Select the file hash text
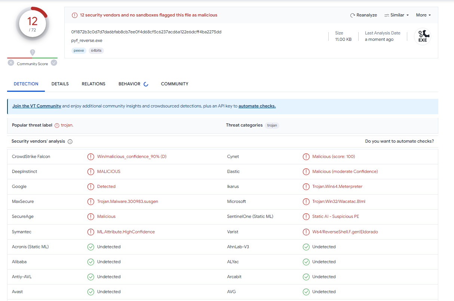Image resolution: width=454 pixels, height=301 pixels. (x=146, y=32)
